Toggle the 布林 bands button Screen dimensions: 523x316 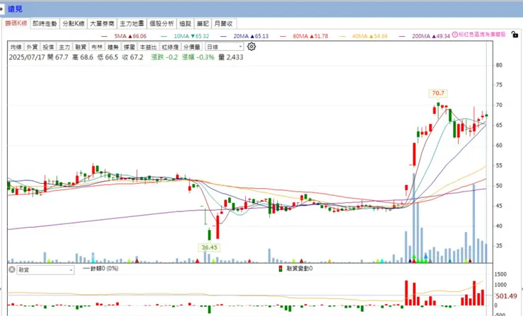[97, 47]
